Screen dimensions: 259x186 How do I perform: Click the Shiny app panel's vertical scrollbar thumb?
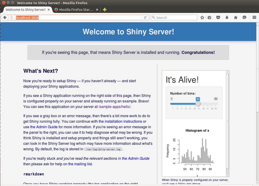227,121
